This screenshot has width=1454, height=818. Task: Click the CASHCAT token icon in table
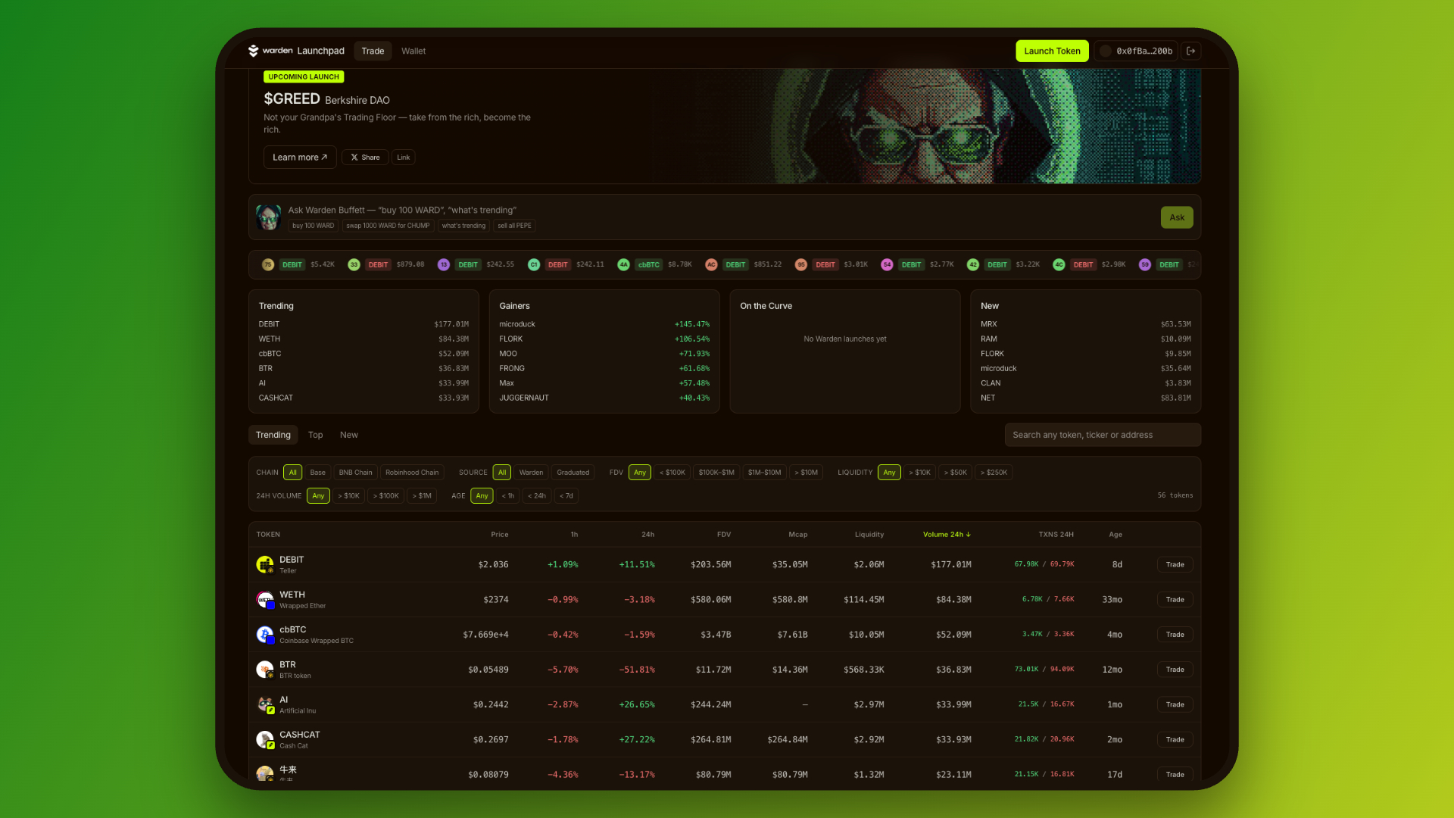tap(265, 740)
